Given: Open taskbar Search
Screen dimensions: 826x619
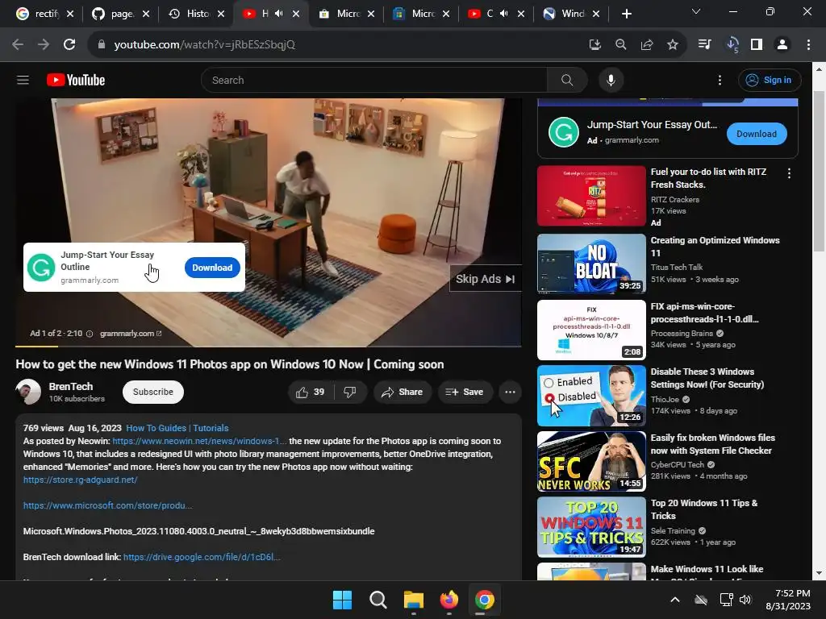Looking at the screenshot, I should click(378, 600).
